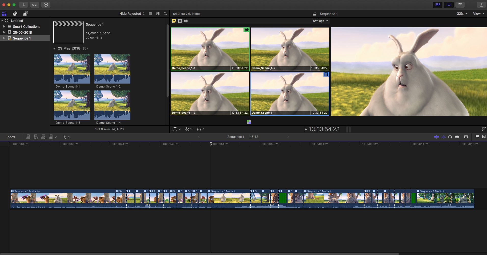This screenshot has width=487, height=255.
Task: Toggle the Browser panel visibility
Action: [438, 5]
